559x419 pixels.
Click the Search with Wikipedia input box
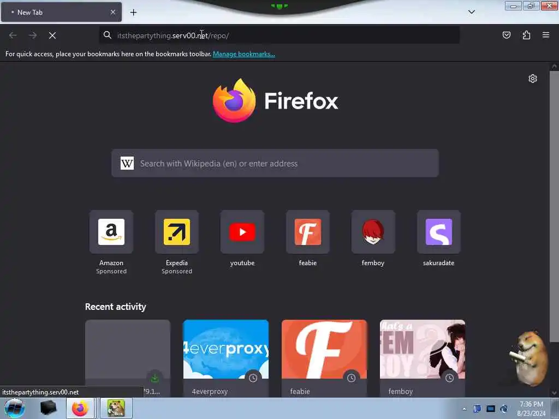[x=275, y=163]
